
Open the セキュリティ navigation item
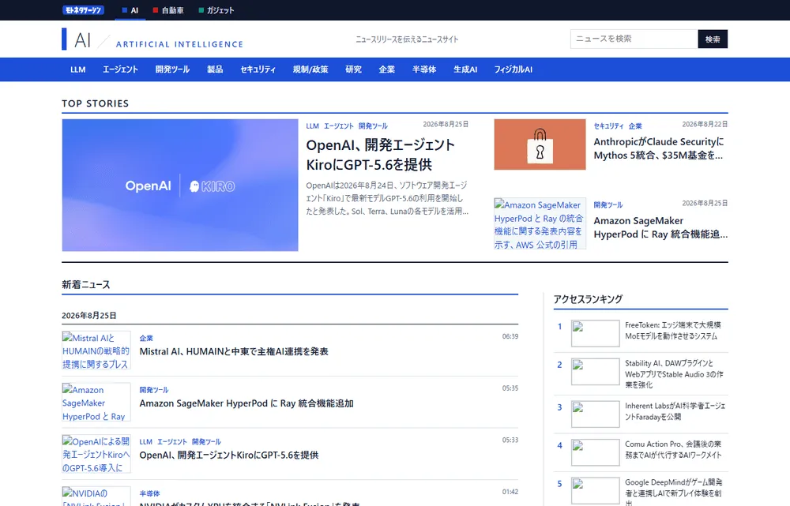pyautogui.click(x=258, y=69)
